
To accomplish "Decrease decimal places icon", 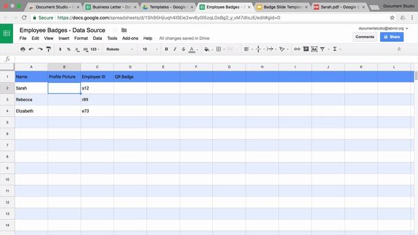I will (77, 50).
